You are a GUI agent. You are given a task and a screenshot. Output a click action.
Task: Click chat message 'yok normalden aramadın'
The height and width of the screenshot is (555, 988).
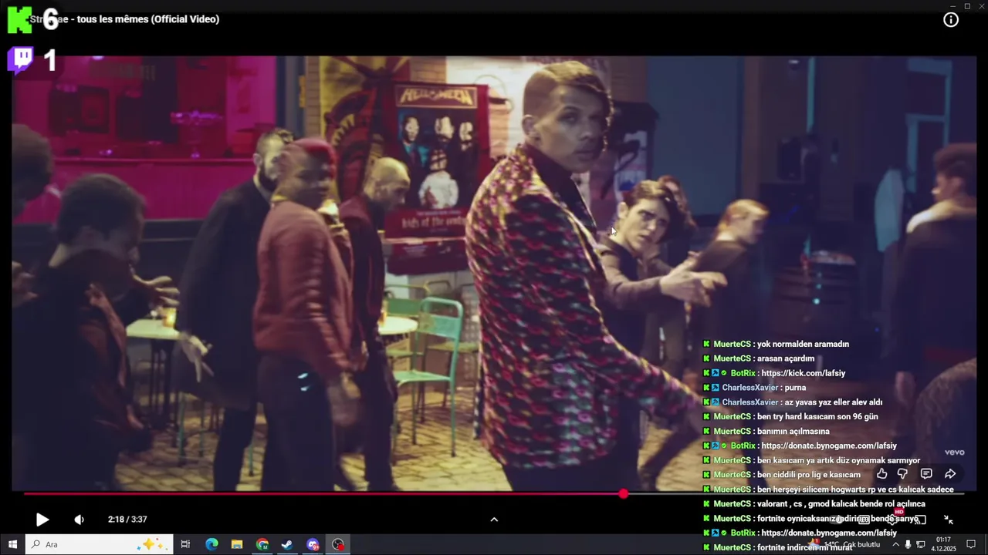803,344
